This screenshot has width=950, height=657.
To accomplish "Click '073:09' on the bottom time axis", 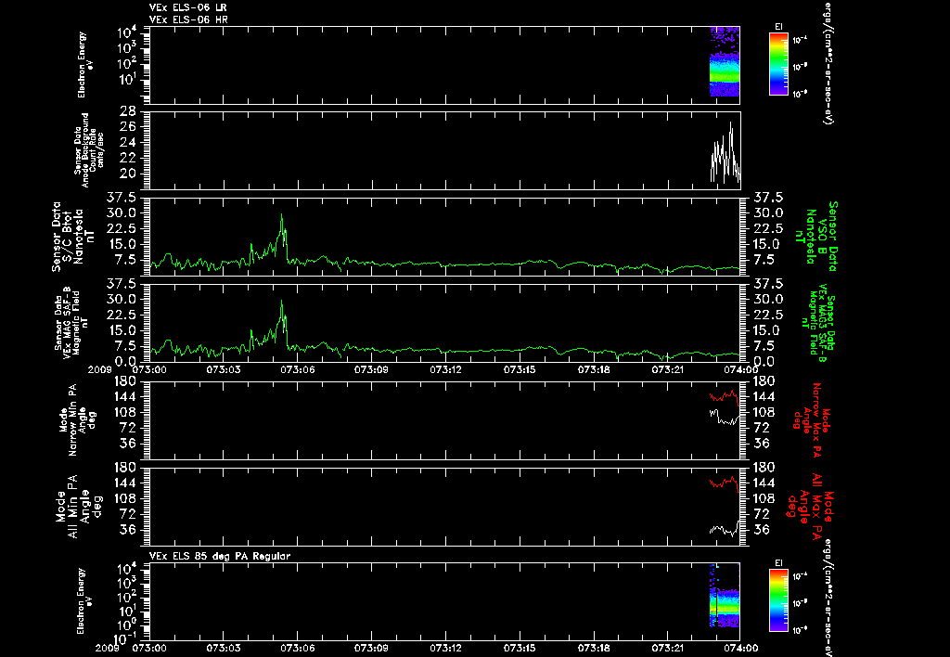I will pos(371,649).
